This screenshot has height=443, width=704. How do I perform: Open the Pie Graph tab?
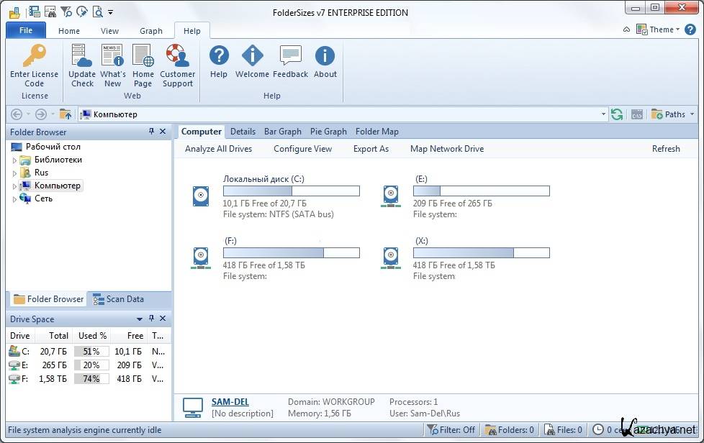coord(328,132)
